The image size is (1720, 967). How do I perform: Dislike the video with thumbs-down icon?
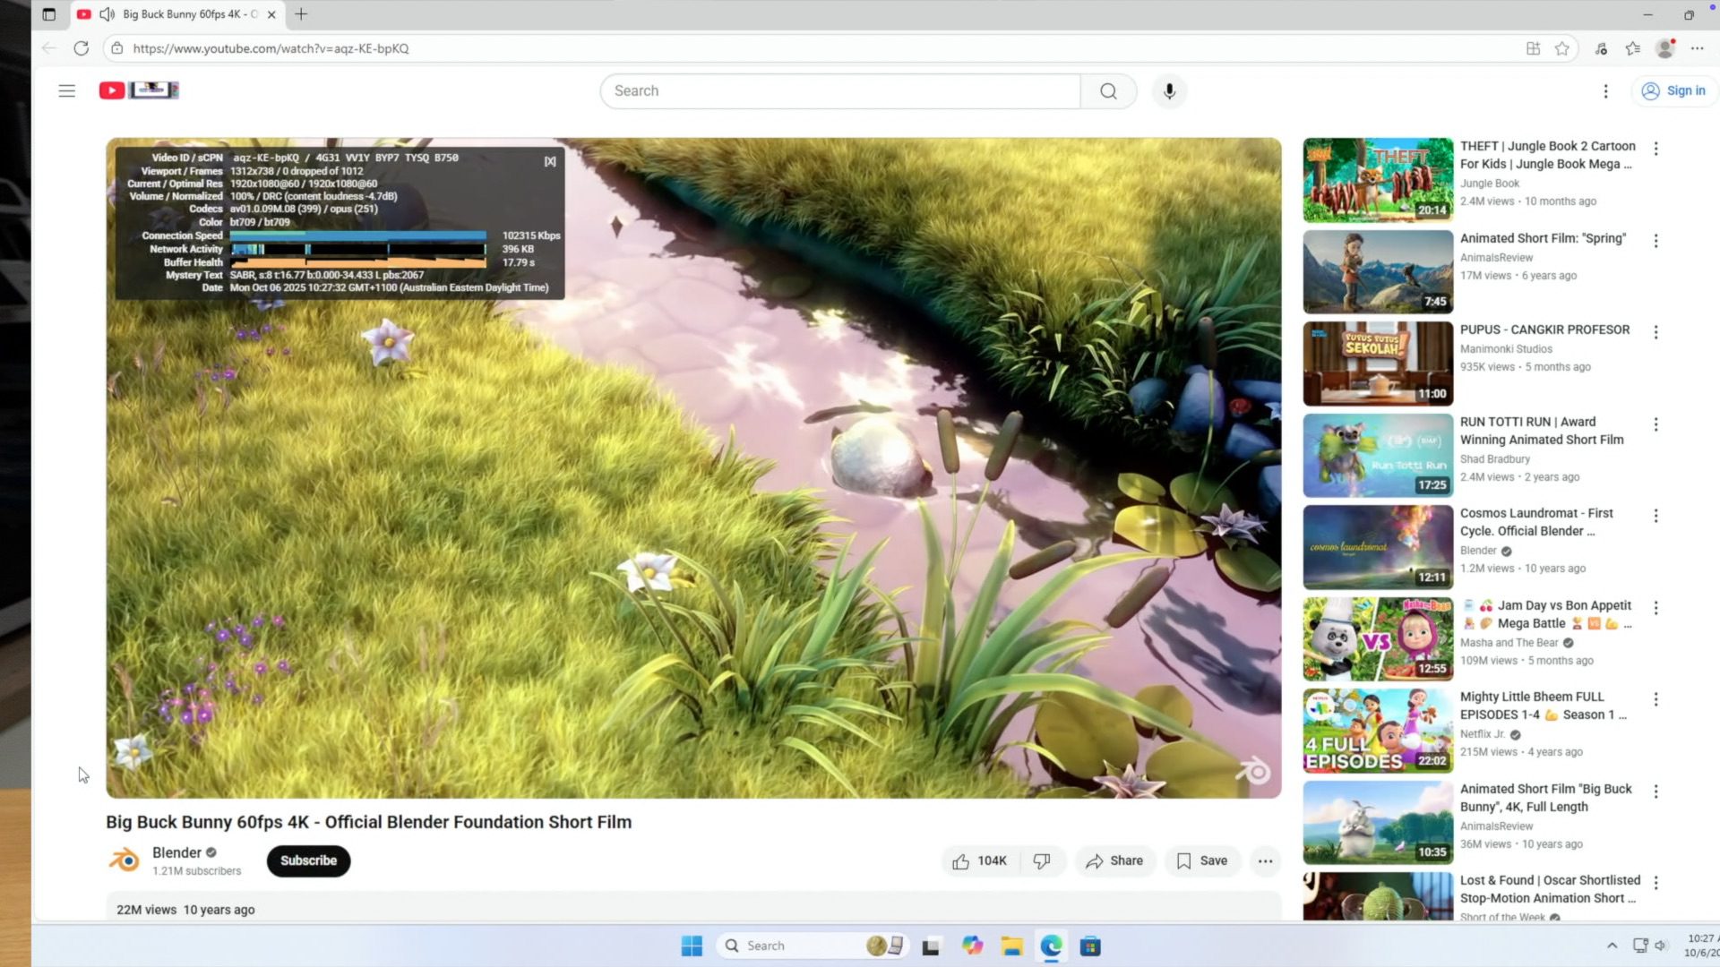pyautogui.click(x=1042, y=861)
